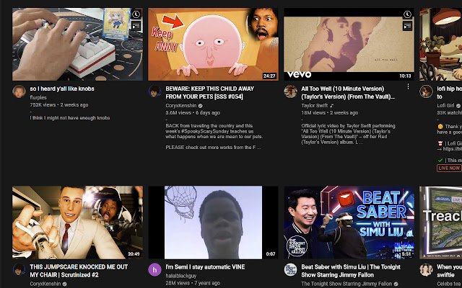Click title 'I'm Semi I stay automatic VINE'
462x288 pixels.
point(205,267)
